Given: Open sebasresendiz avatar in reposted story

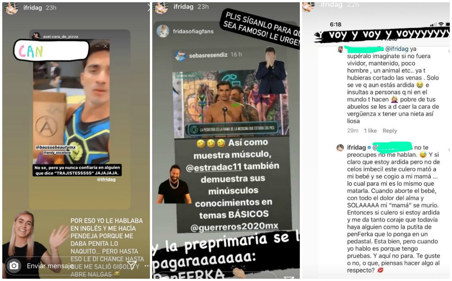Looking at the screenshot, I should pos(180,56).
